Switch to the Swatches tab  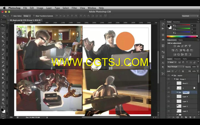pyautogui.click(x=176, y=22)
